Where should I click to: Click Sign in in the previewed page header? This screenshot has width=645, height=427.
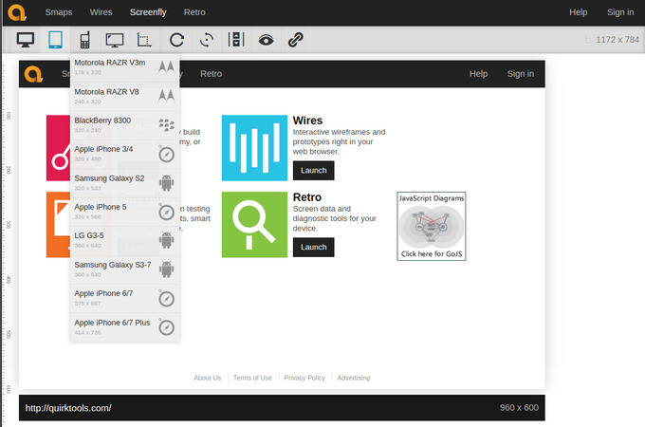point(521,74)
